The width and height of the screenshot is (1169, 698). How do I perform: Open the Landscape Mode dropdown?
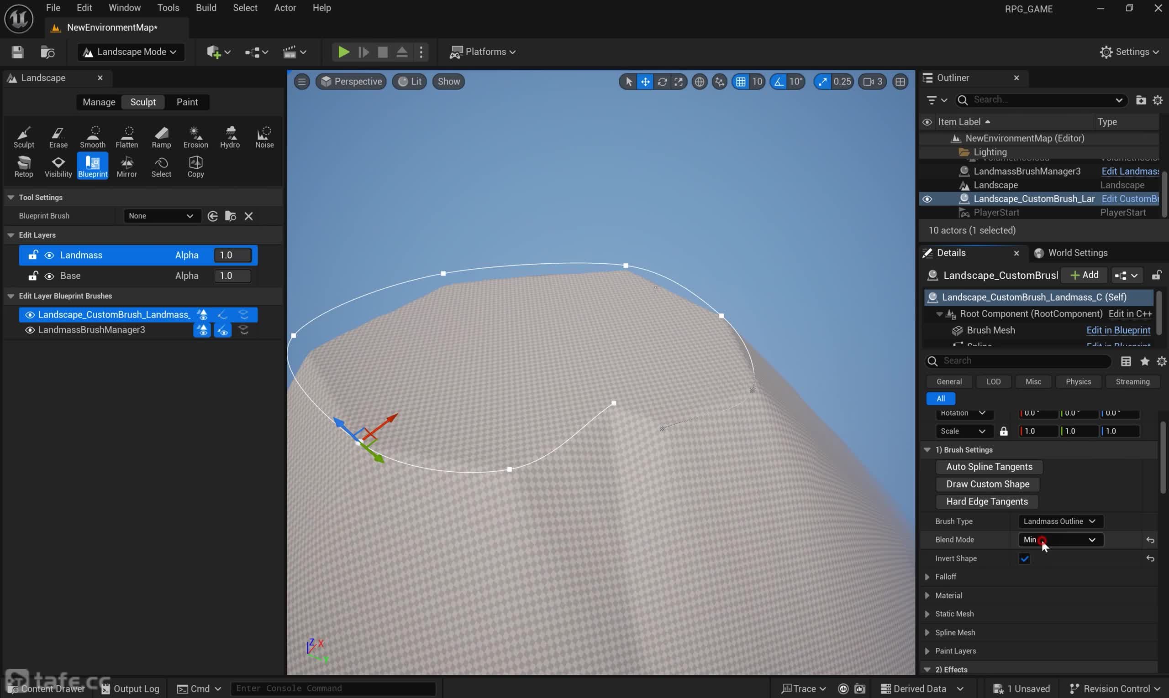[x=130, y=52]
